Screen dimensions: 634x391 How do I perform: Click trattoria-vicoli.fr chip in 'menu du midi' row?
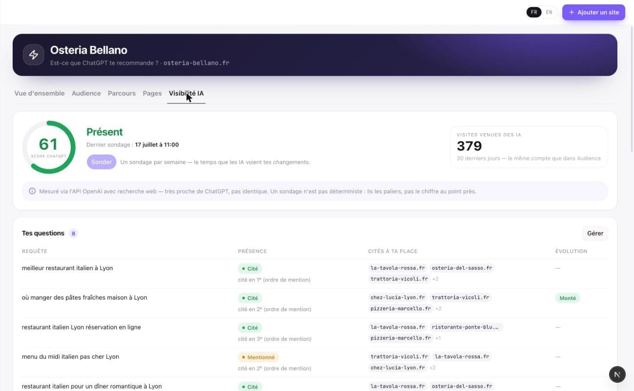pos(399,357)
